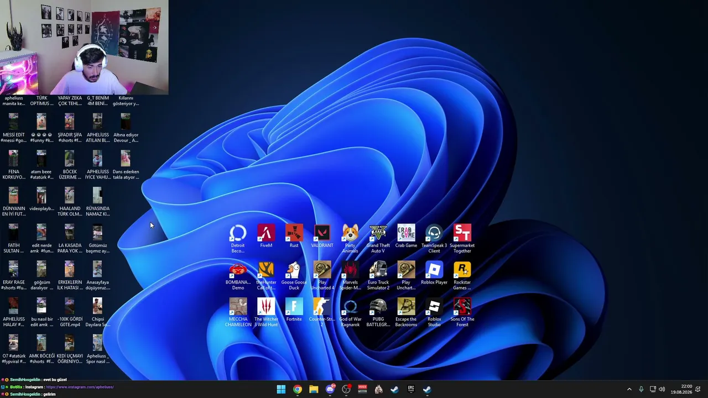Open the MECCHA CHAMELEON shortcut
This screenshot has width=708, height=398.
(x=238, y=312)
